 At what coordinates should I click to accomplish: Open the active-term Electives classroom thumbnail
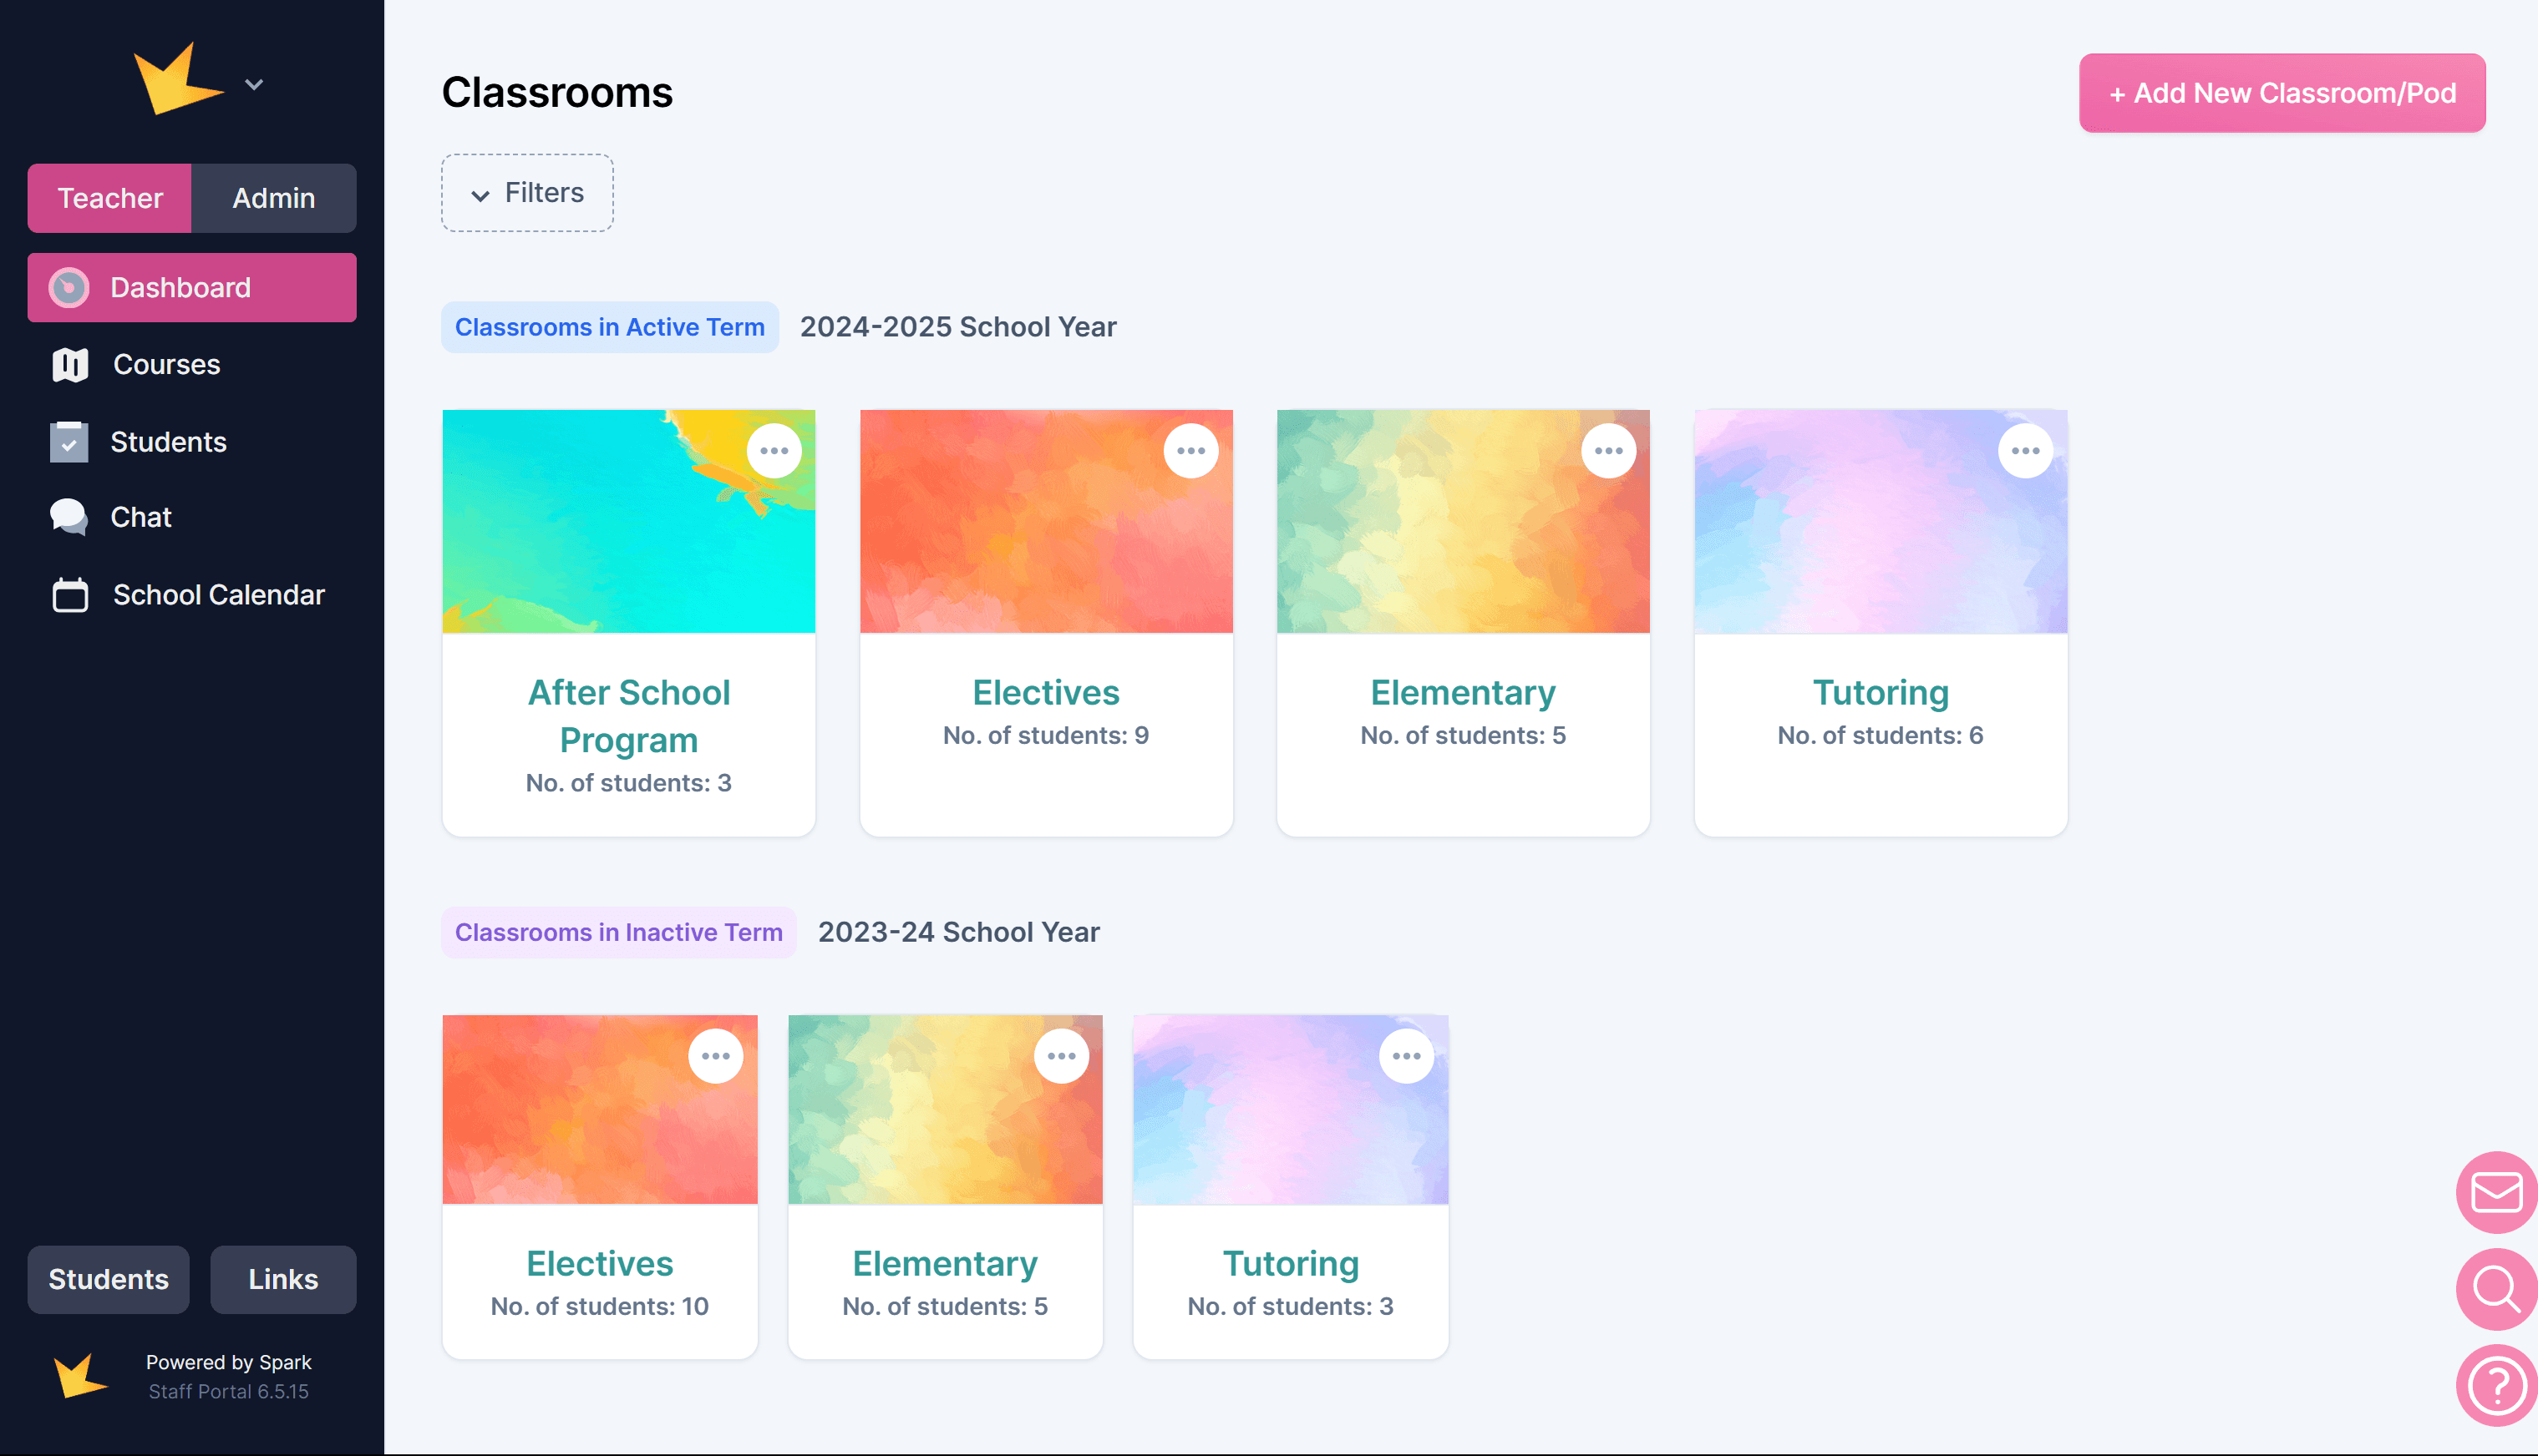coord(1045,521)
